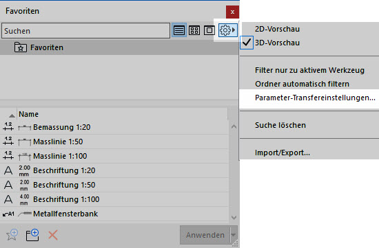Select the Bemassung 1:20 favorite
Image resolution: width=379 pixels, height=248 pixels.
point(114,127)
